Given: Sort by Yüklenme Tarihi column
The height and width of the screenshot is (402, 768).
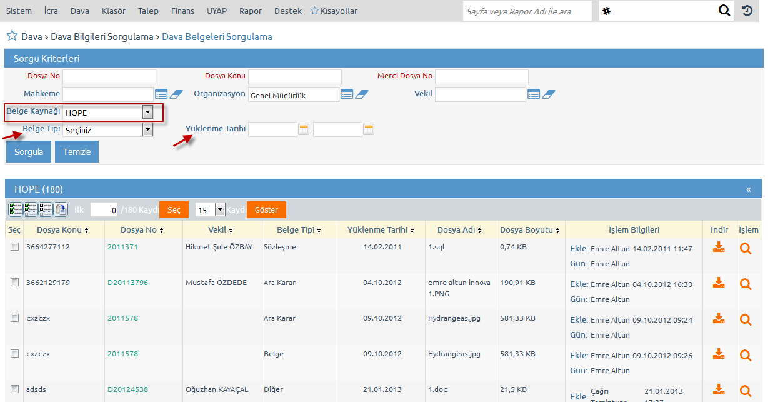Looking at the screenshot, I should (381, 230).
